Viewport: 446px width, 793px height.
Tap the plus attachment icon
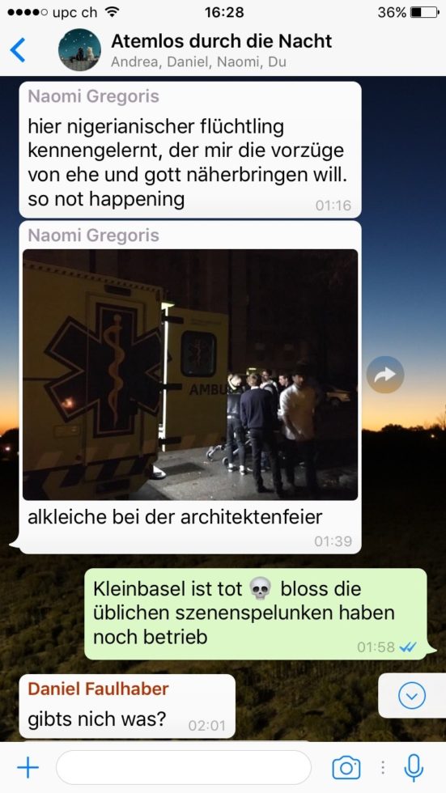(x=28, y=768)
